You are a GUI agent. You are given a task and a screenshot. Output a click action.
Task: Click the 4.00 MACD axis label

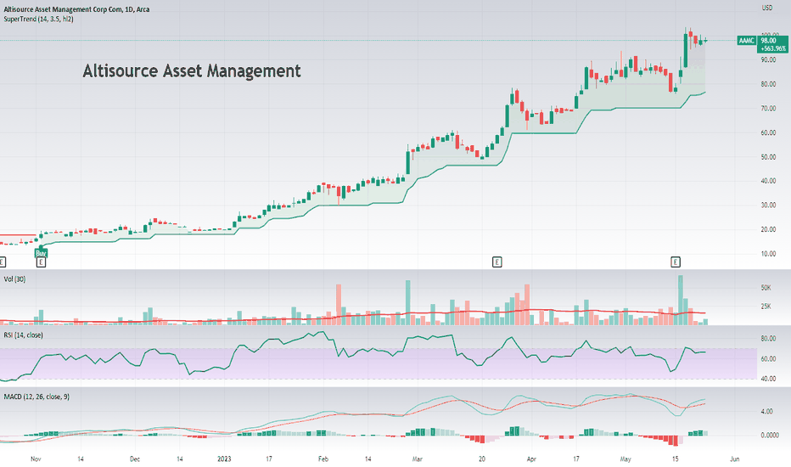click(x=766, y=412)
